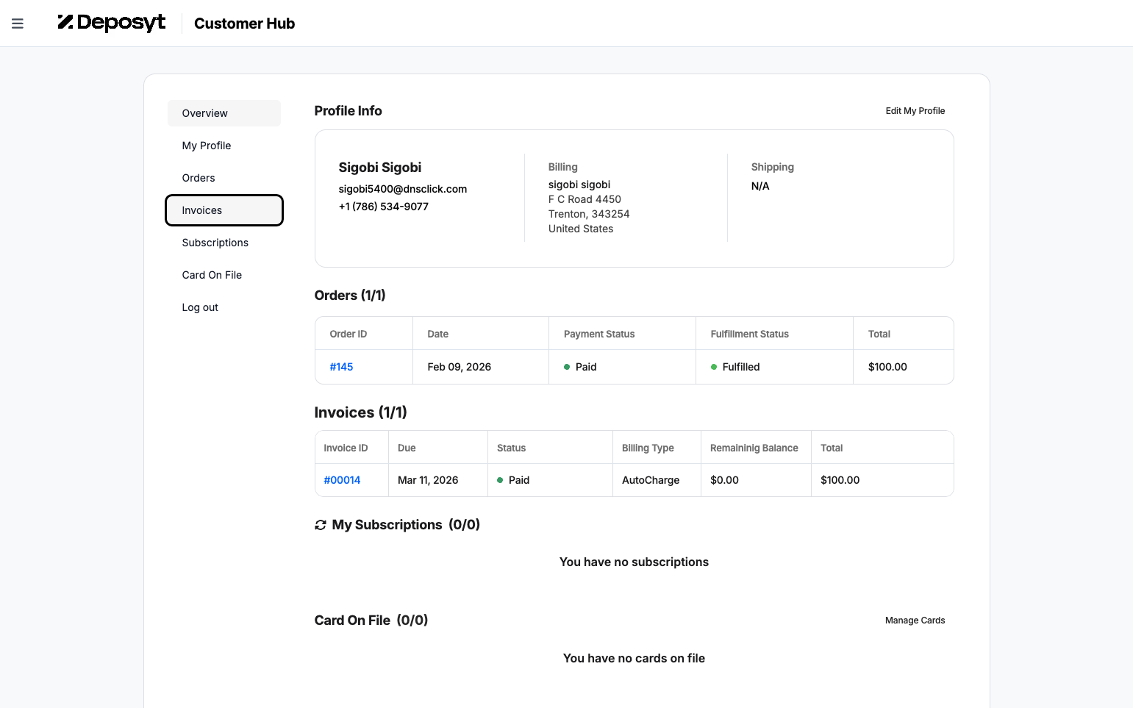Open order #145 link
Viewport: 1133px width, 708px height.
pyautogui.click(x=341, y=367)
